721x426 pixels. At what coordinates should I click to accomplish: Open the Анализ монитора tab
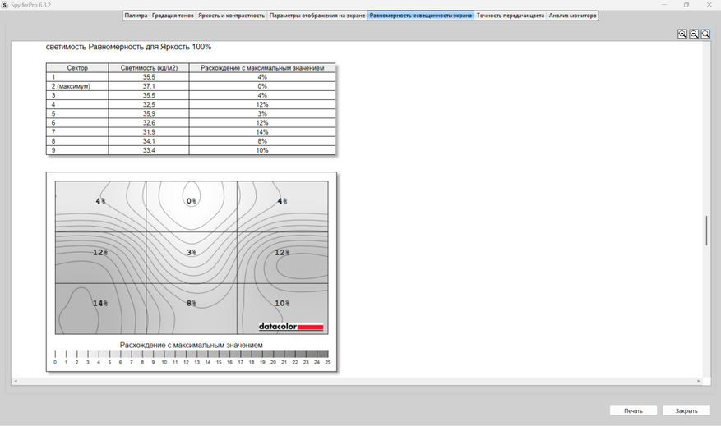572,16
